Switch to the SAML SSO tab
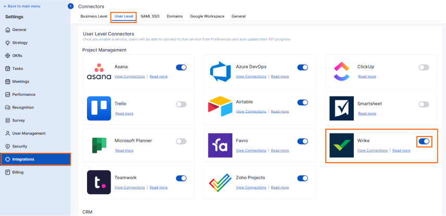The width and height of the screenshot is (446, 216). click(x=150, y=17)
